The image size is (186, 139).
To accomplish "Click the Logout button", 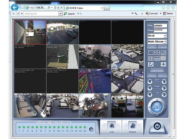I will (x=162, y=47).
